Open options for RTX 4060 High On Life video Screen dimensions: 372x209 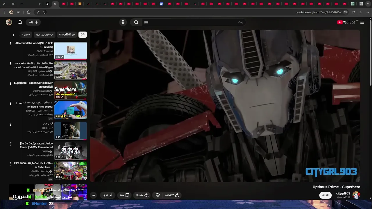pos(10,164)
